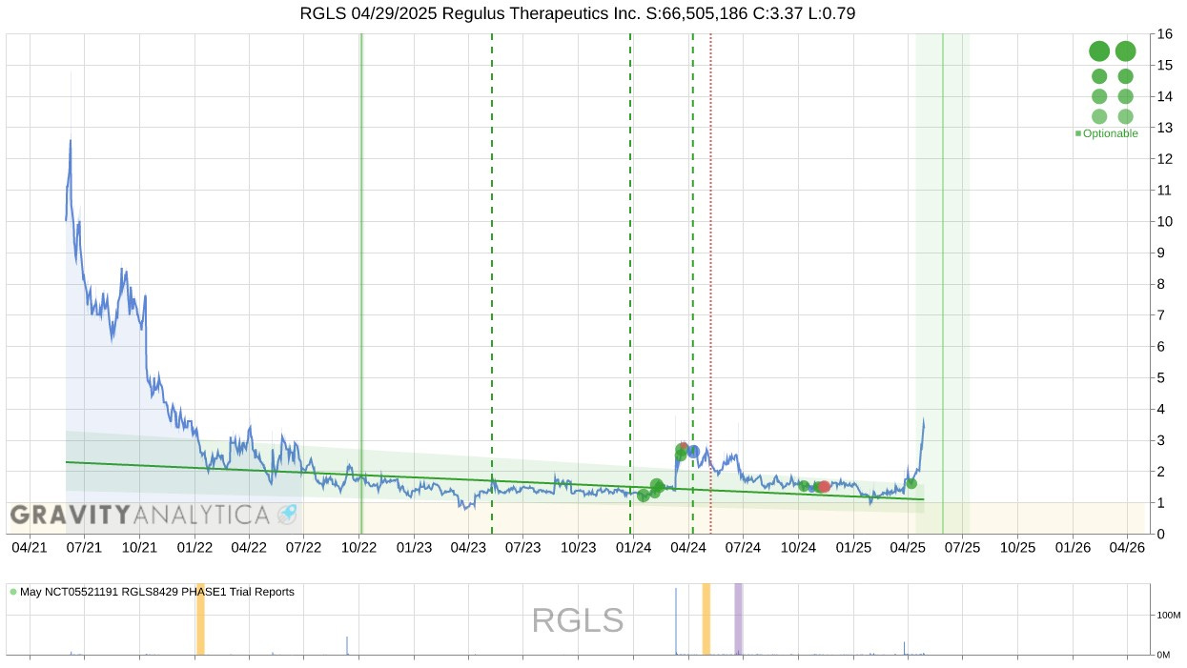Image resolution: width=1187 pixels, height=668 pixels.
Task: Select the blue event dot near 04/24
Action: point(693,451)
